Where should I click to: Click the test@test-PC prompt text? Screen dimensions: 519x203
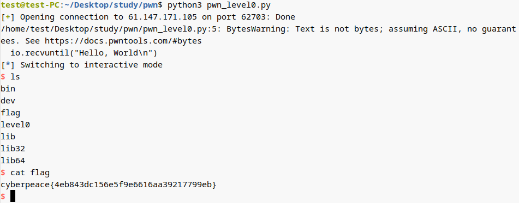(x=30, y=5)
